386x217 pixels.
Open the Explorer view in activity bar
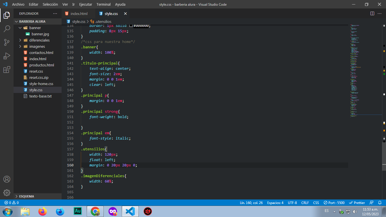7,15
